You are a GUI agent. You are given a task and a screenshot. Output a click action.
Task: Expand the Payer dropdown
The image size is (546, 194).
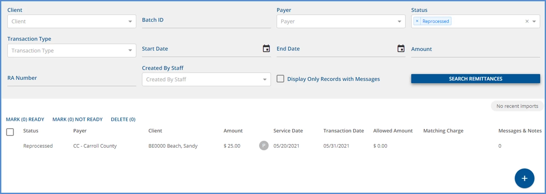(x=400, y=22)
